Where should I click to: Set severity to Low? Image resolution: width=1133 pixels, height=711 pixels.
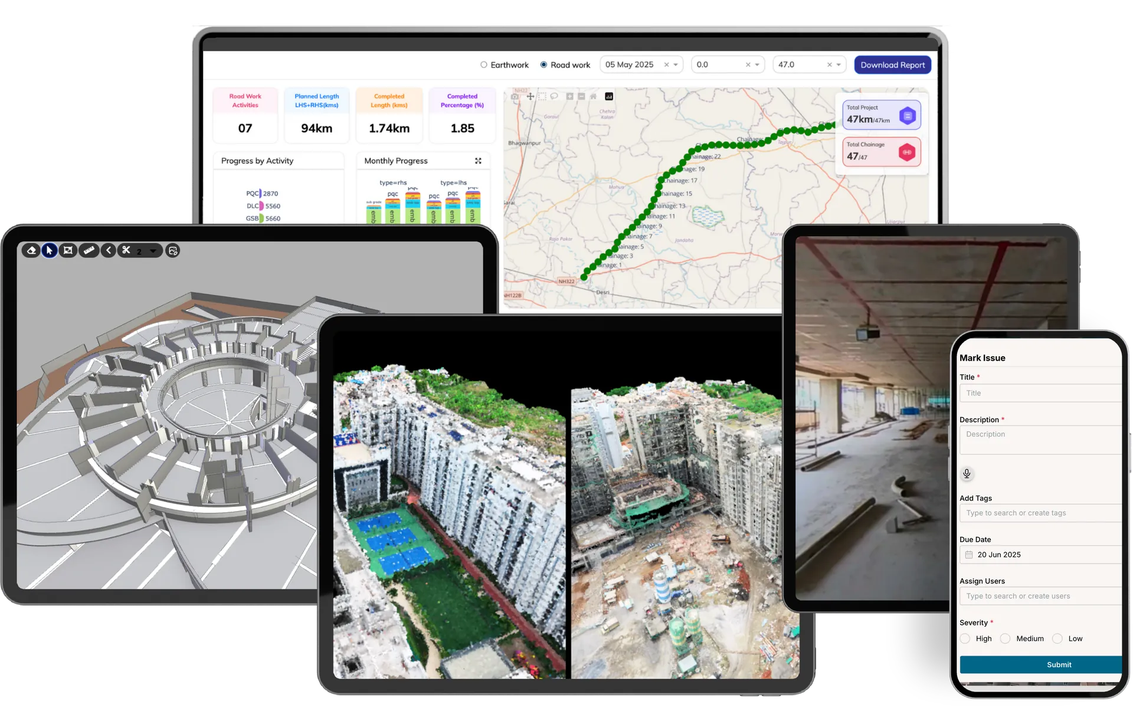(x=1057, y=638)
